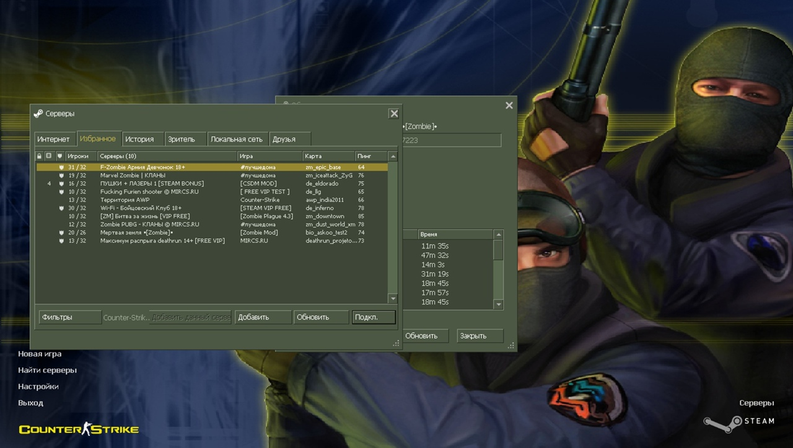
Task: Click player list scrollbar down arrow
Action: coord(498,305)
